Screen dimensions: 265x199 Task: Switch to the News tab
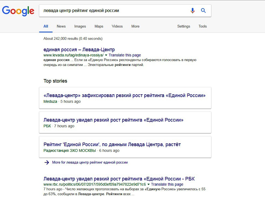pos(61,26)
